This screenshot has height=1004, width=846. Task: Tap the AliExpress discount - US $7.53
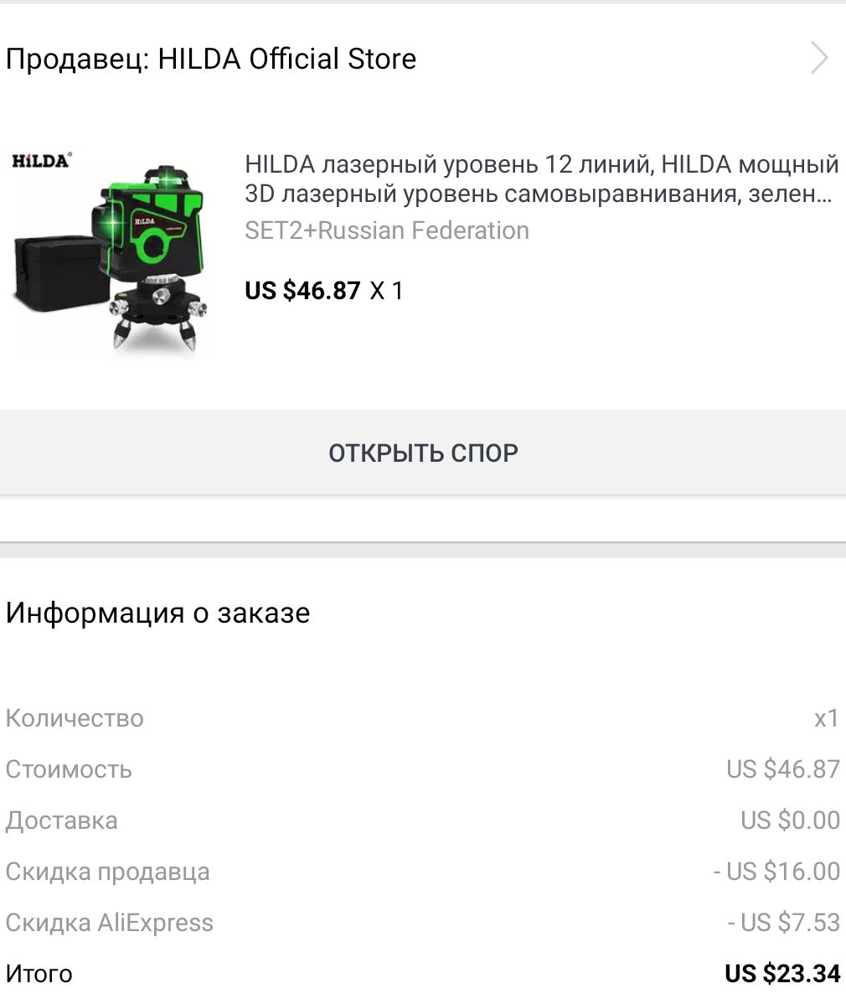pyautogui.click(x=783, y=923)
